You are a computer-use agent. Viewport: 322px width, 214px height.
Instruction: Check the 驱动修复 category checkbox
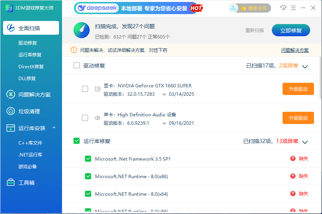77,66
